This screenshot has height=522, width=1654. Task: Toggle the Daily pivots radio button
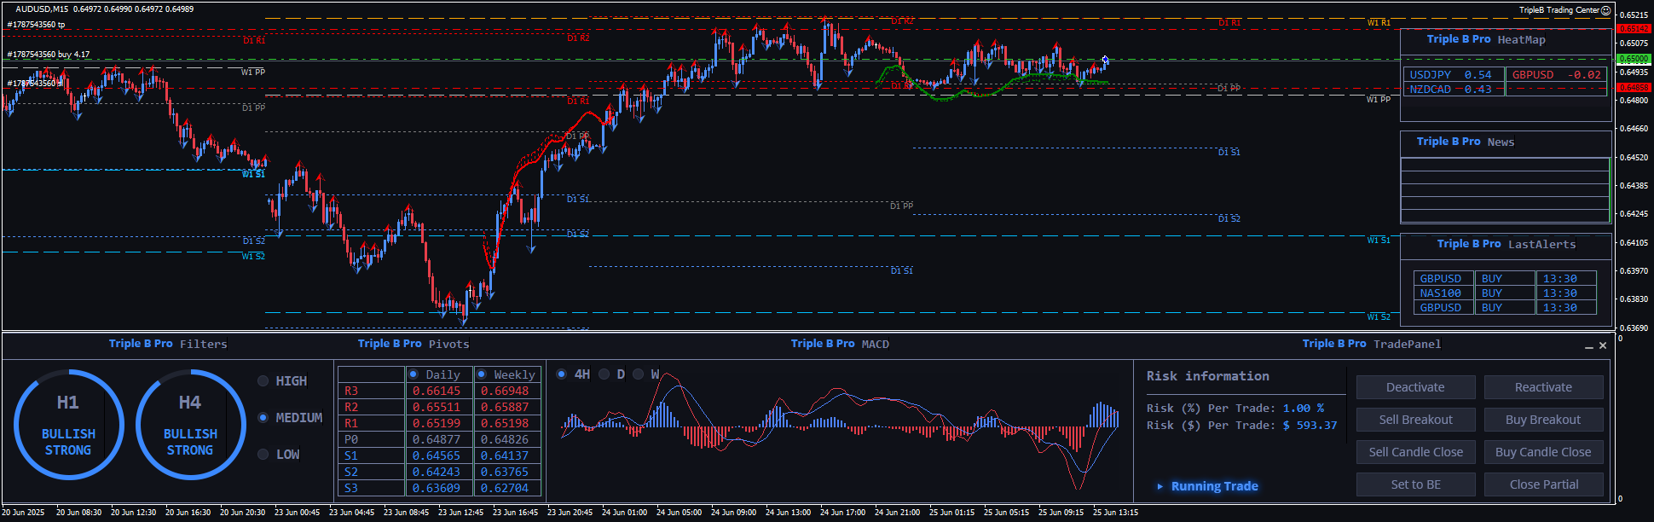pyautogui.click(x=413, y=374)
